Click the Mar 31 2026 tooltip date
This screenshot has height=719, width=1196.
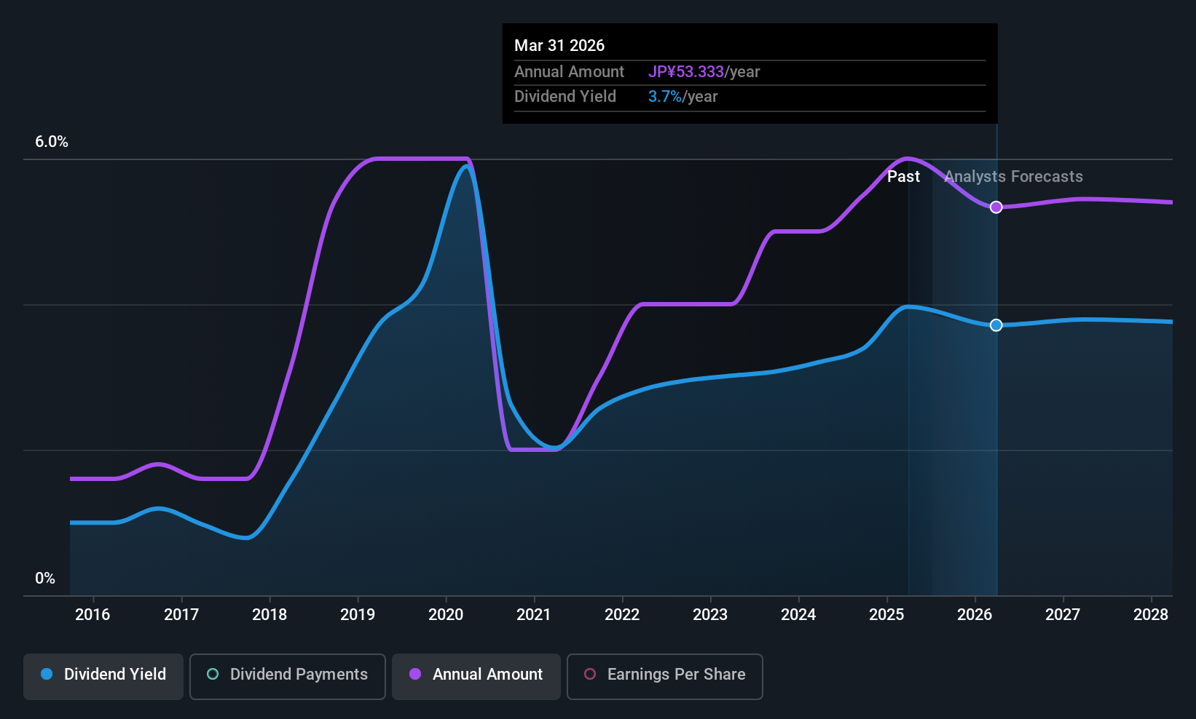coord(559,45)
